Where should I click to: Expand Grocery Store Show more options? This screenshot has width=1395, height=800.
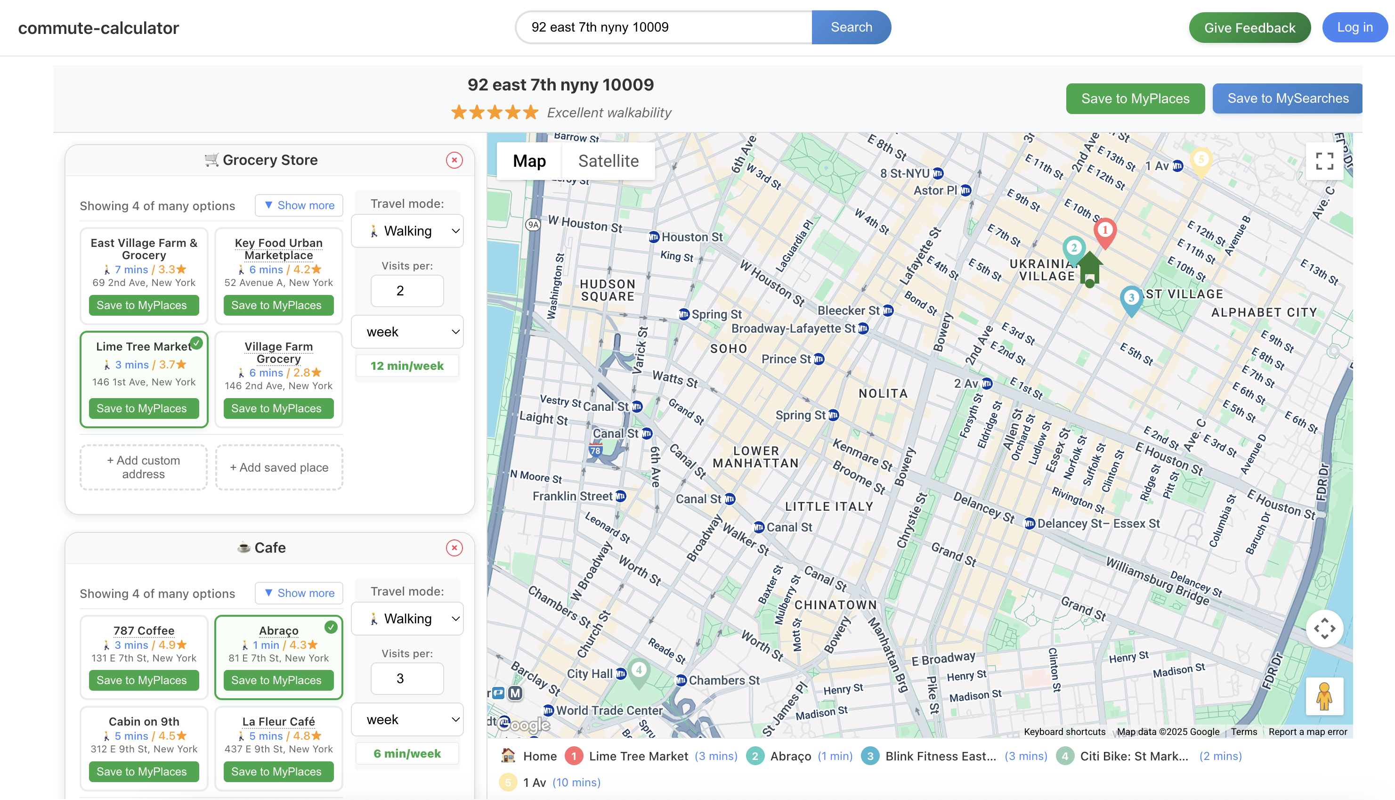click(x=299, y=205)
